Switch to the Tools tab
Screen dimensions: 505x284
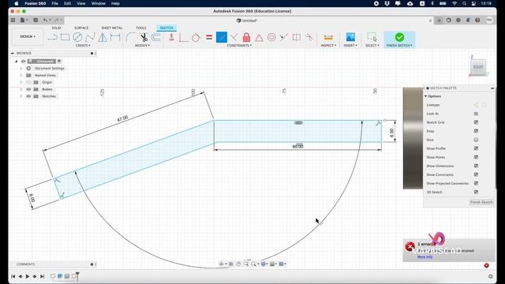(x=140, y=28)
